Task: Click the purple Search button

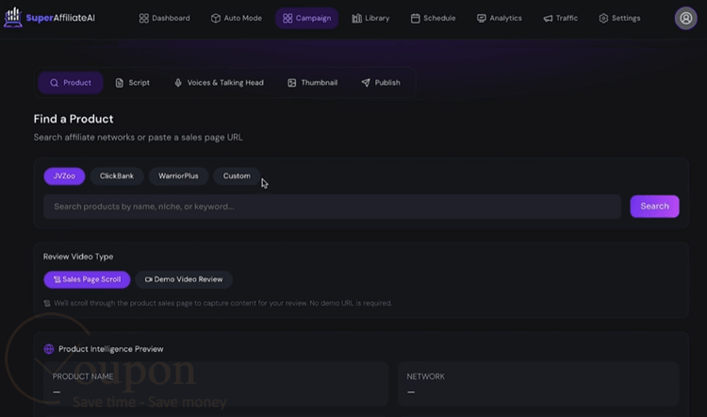Action: click(655, 207)
